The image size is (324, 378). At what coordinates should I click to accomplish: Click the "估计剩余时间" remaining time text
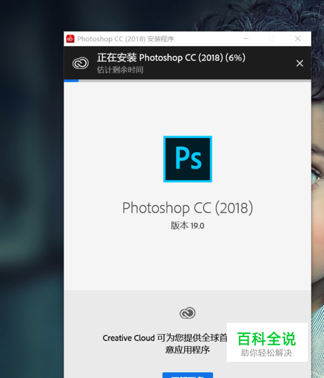tap(121, 70)
